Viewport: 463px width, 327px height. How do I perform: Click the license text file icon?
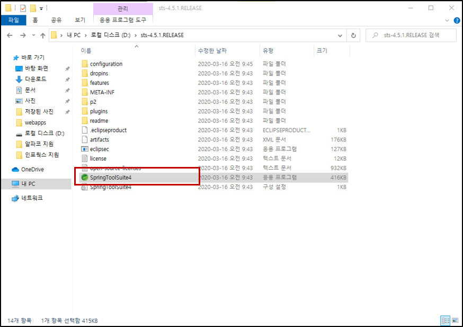pyautogui.click(x=85, y=158)
